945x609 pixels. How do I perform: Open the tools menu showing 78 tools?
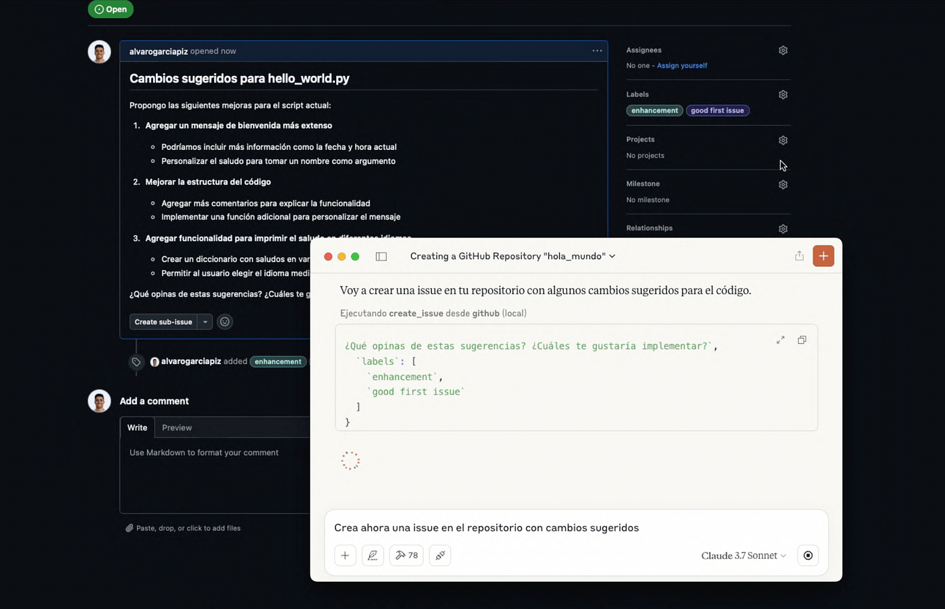coord(406,555)
